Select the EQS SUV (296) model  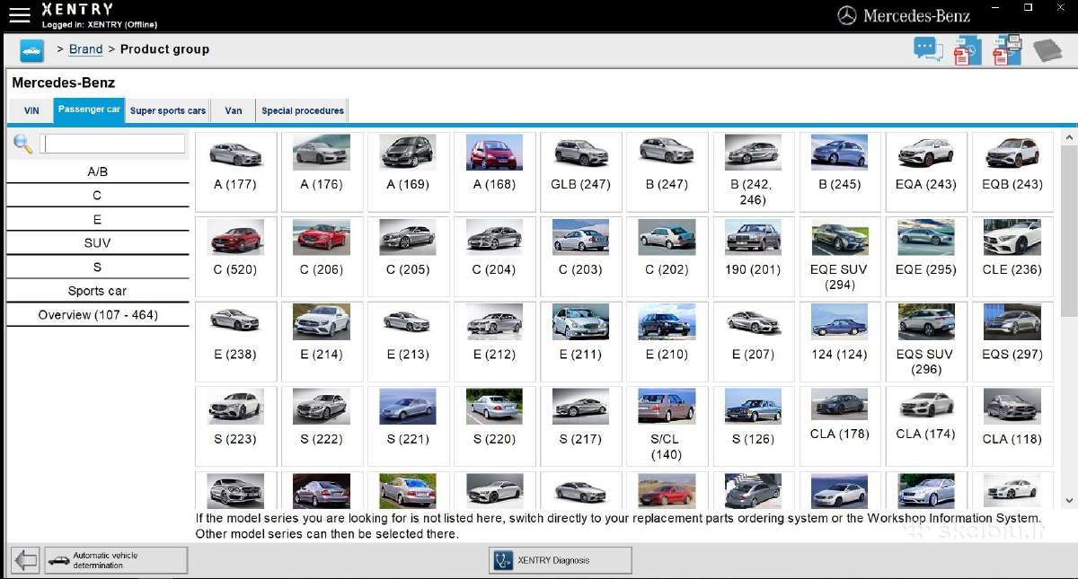coord(926,341)
